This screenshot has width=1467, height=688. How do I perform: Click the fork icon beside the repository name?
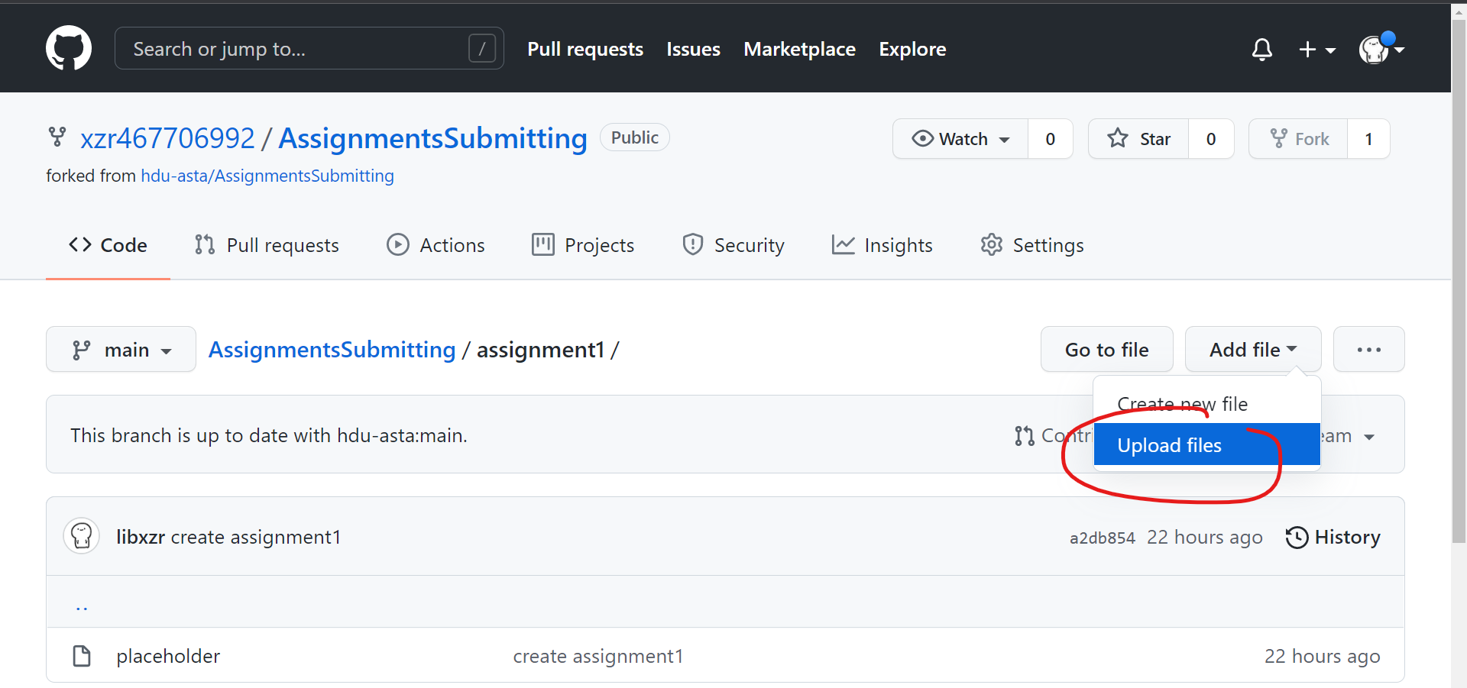57,137
